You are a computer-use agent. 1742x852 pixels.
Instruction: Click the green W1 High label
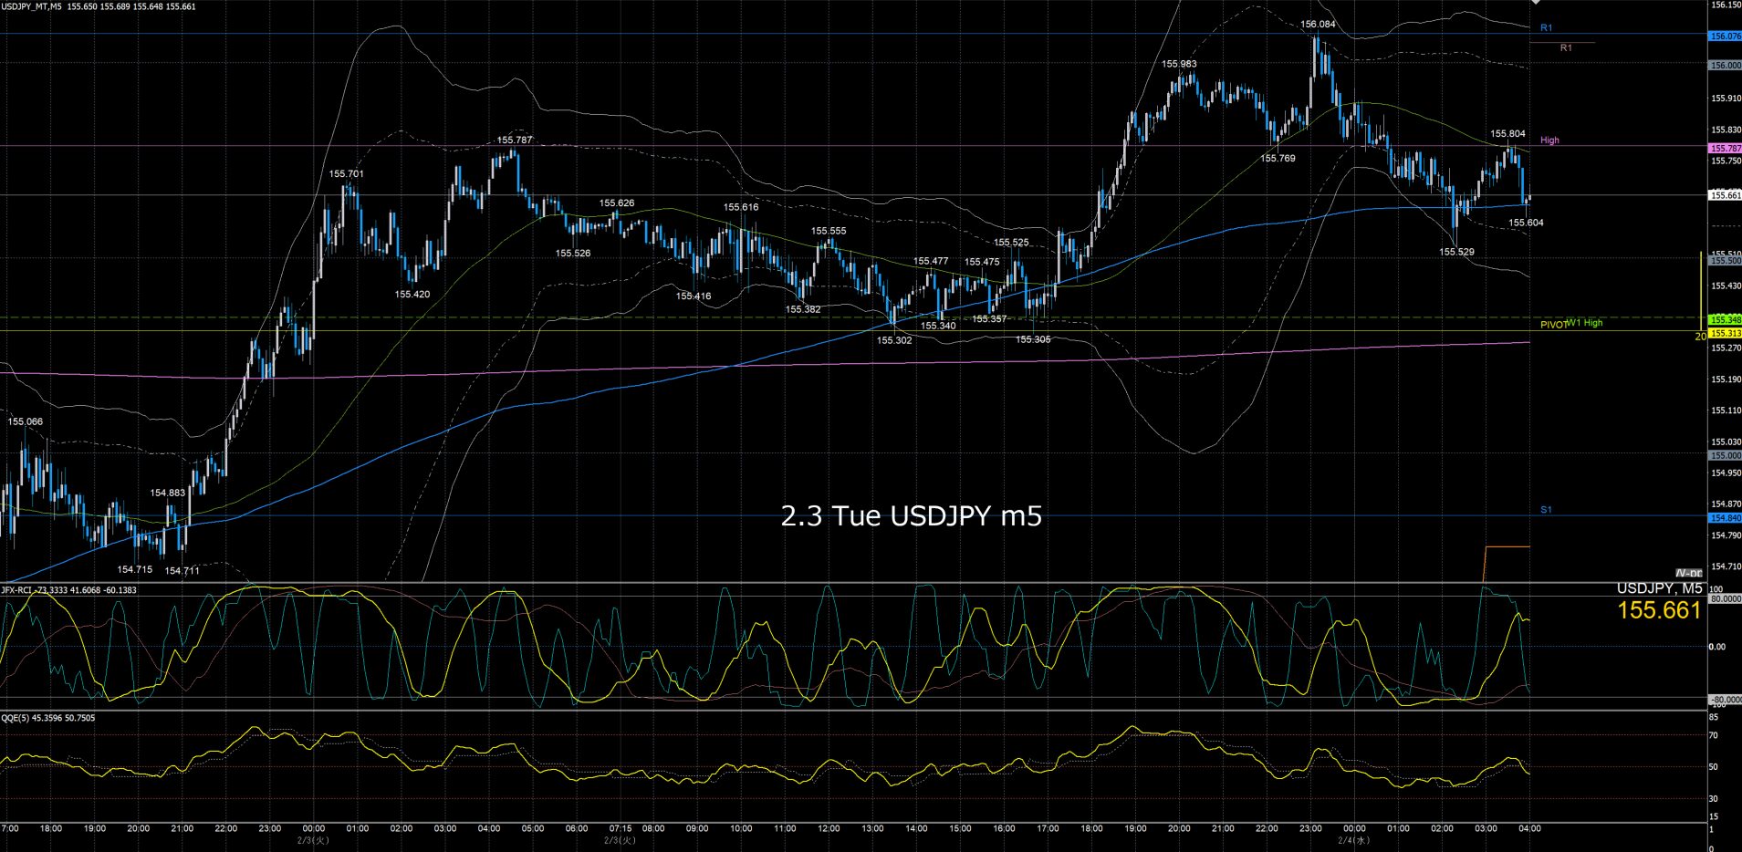coord(1586,323)
